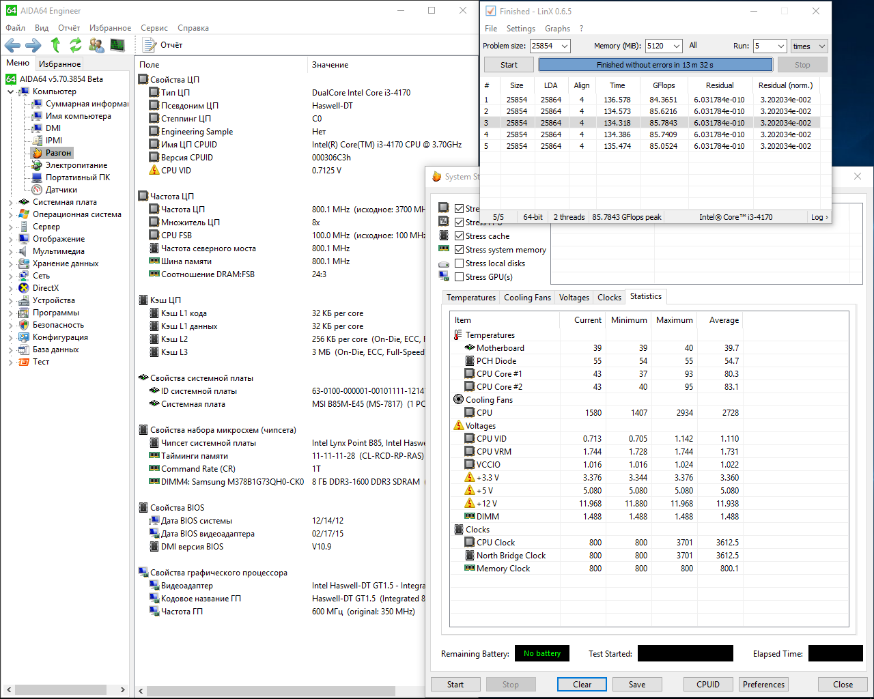Click the tree panel right scroll arrow
This screenshot has width=874, height=699.
(x=123, y=690)
